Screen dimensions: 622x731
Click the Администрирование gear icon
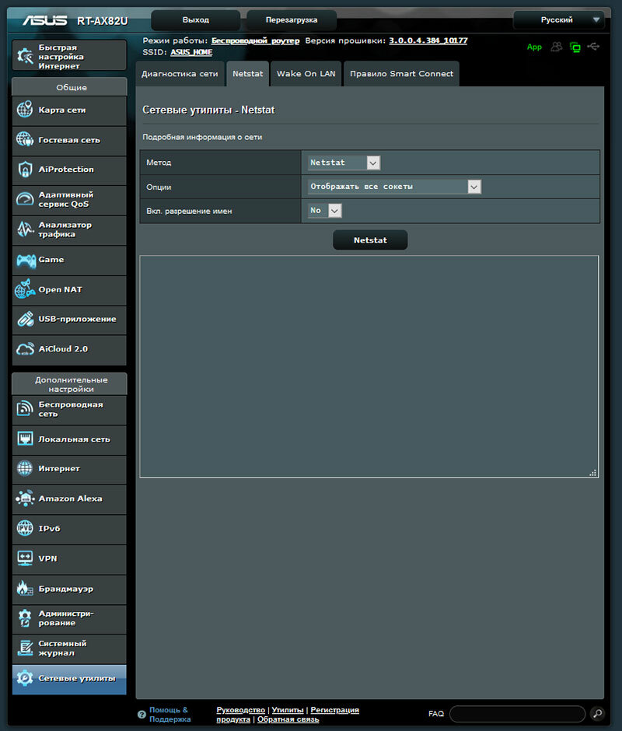click(x=25, y=618)
